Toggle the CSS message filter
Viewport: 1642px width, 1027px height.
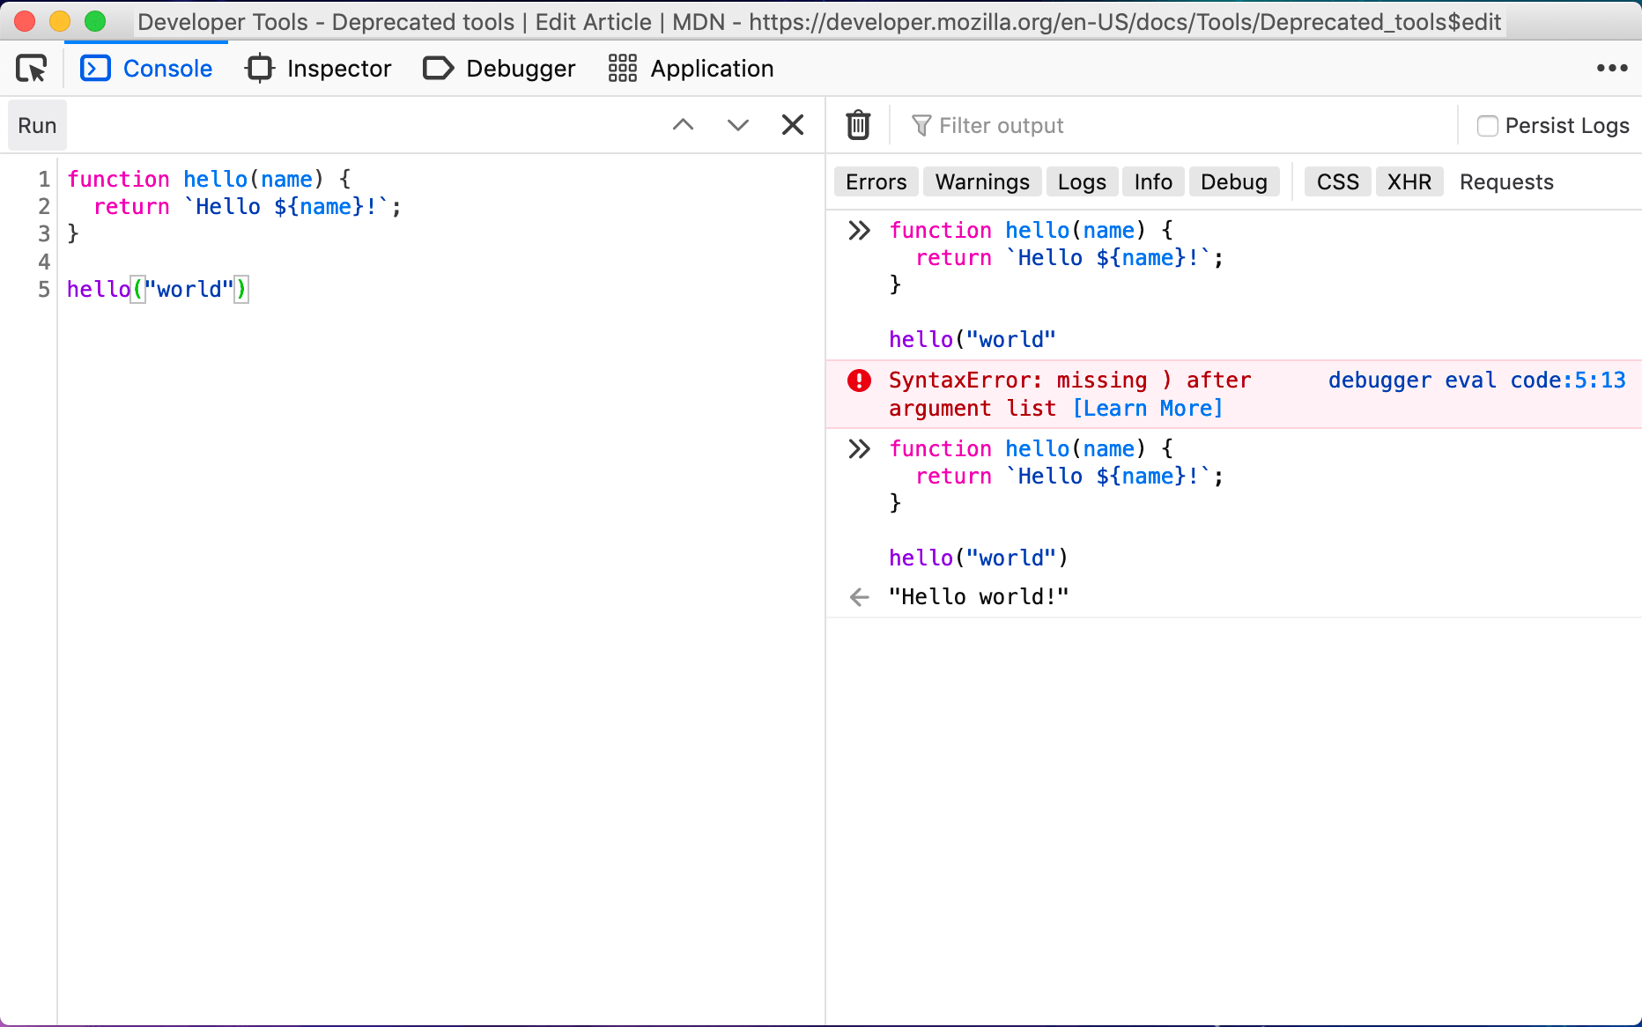pos(1336,181)
